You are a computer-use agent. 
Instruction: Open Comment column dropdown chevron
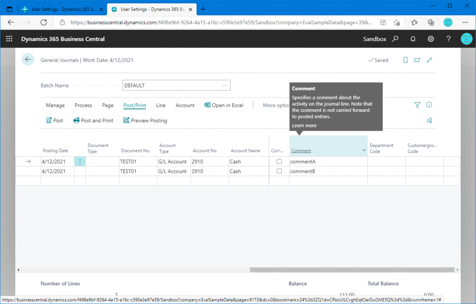364,150
